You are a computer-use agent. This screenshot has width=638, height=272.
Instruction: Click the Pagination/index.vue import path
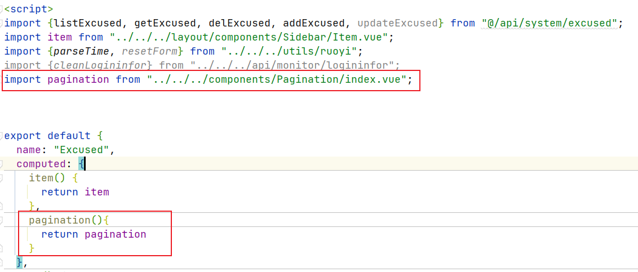coord(277,79)
